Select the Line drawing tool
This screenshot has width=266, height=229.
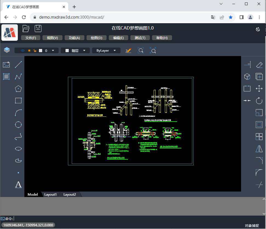click(18, 65)
